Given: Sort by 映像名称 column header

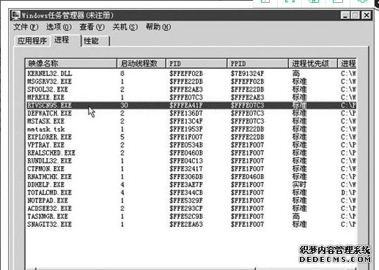Looking at the screenshot, I should pos(71,64).
